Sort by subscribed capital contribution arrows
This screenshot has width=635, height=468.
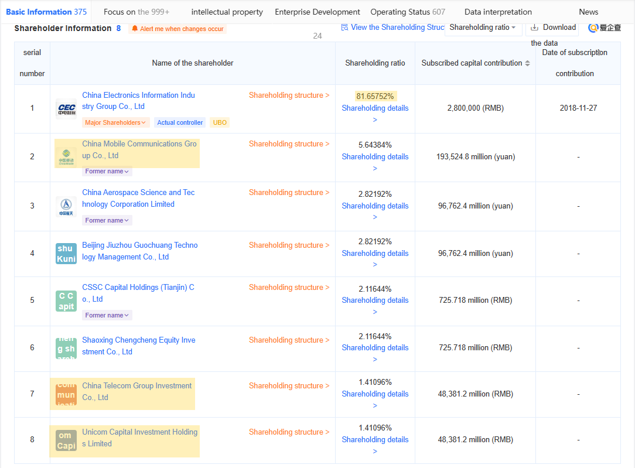527,63
